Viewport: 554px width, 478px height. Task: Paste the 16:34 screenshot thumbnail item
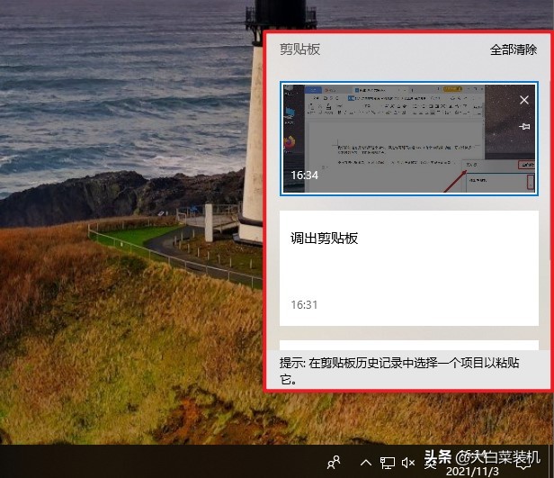coord(409,139)
